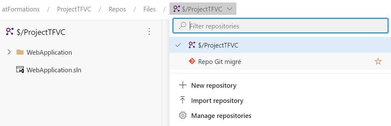Click the WebApplication folder icon
The image size is (391, 126).
pyautogui.click(x=20, y=52)
